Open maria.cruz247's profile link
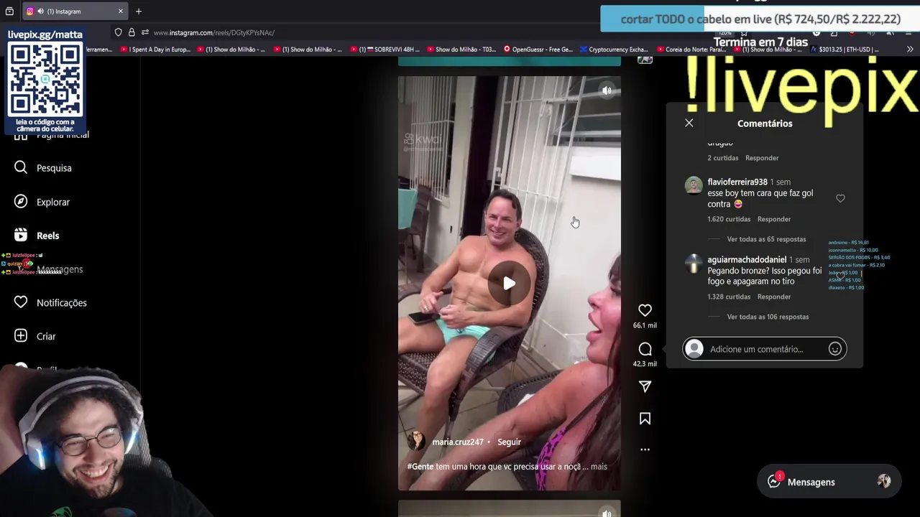The height and width of the screenshot is (517, 920). pyautogui.click(x=457, y=442)
